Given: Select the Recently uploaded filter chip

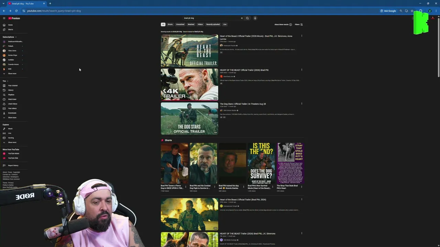Looking at the screenshot, I should (x=213, y=24).
